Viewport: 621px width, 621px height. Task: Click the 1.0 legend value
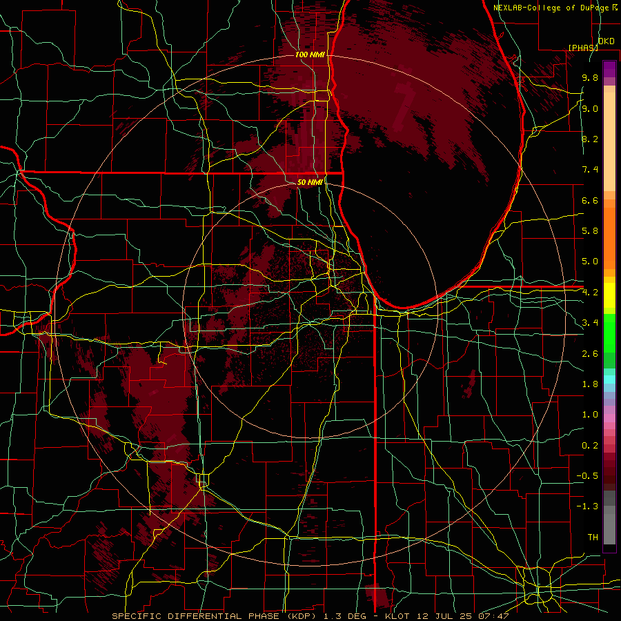(590, 415)
